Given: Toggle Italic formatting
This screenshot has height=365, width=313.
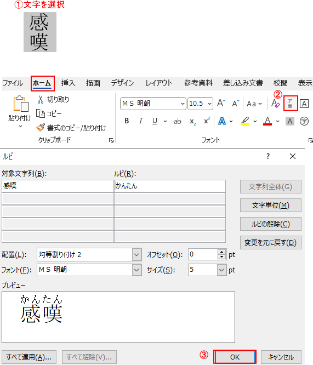Looking at the screenshot, I should point(141,121).
